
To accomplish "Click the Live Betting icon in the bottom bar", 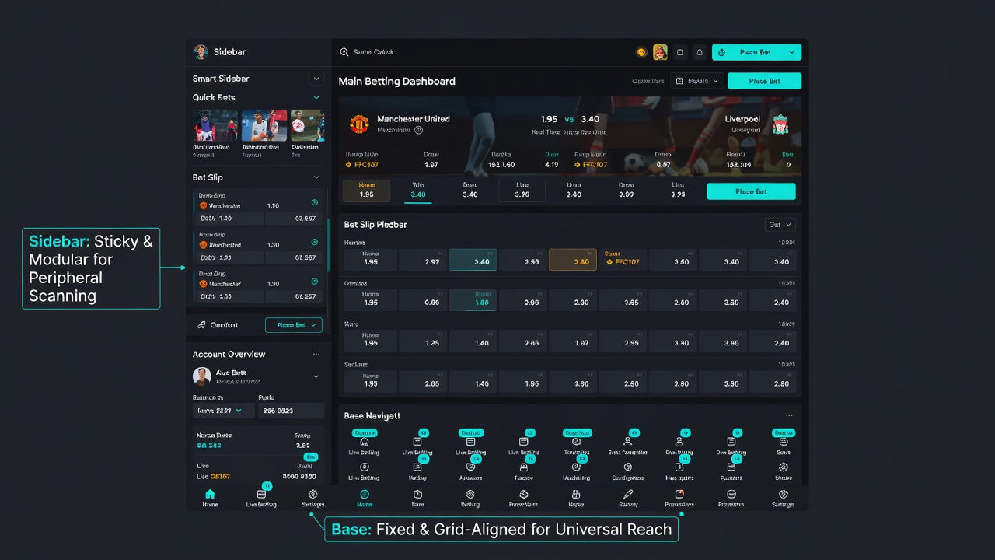I will 261,494.
